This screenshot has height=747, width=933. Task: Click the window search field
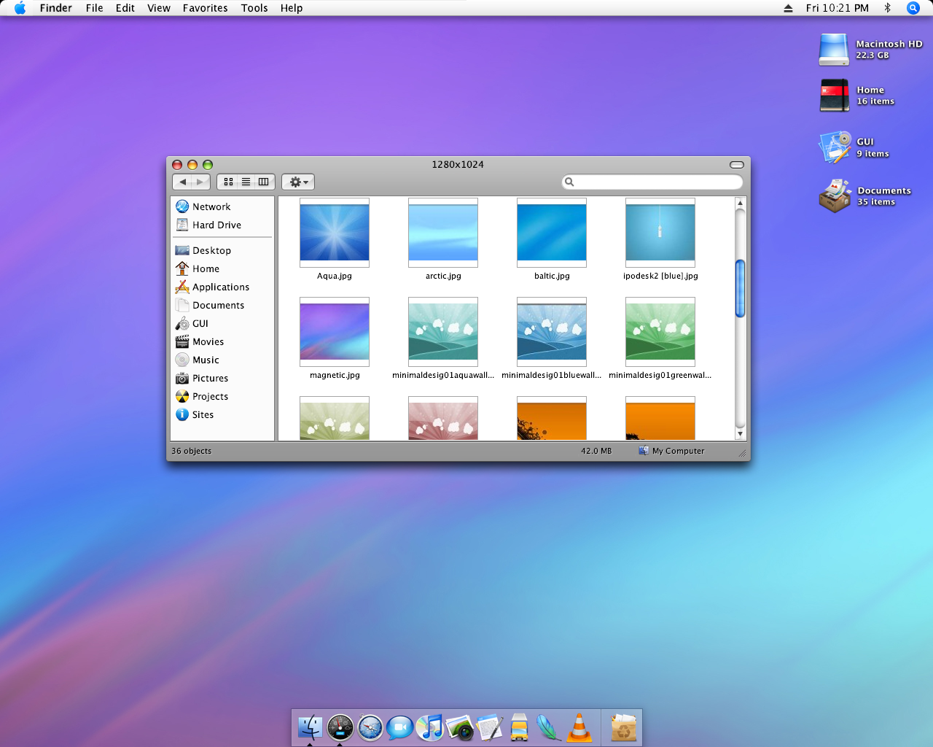pos(652,182)
